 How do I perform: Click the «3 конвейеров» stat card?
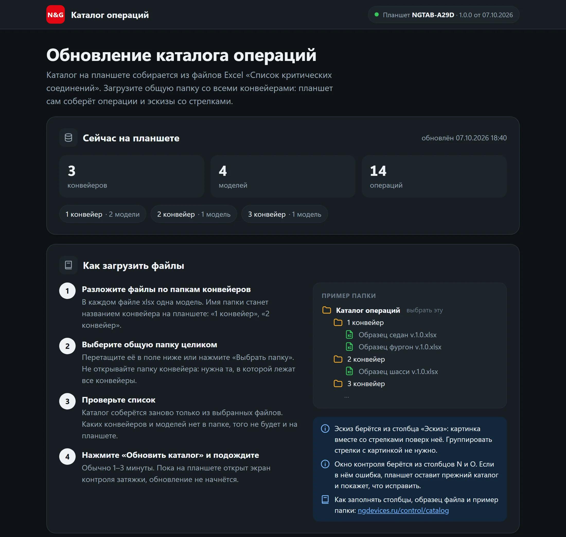pyautogui.click(x=132, y=176)
